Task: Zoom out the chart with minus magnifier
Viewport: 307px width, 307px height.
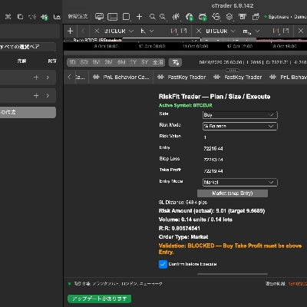Action: click(x=153, y=17)
